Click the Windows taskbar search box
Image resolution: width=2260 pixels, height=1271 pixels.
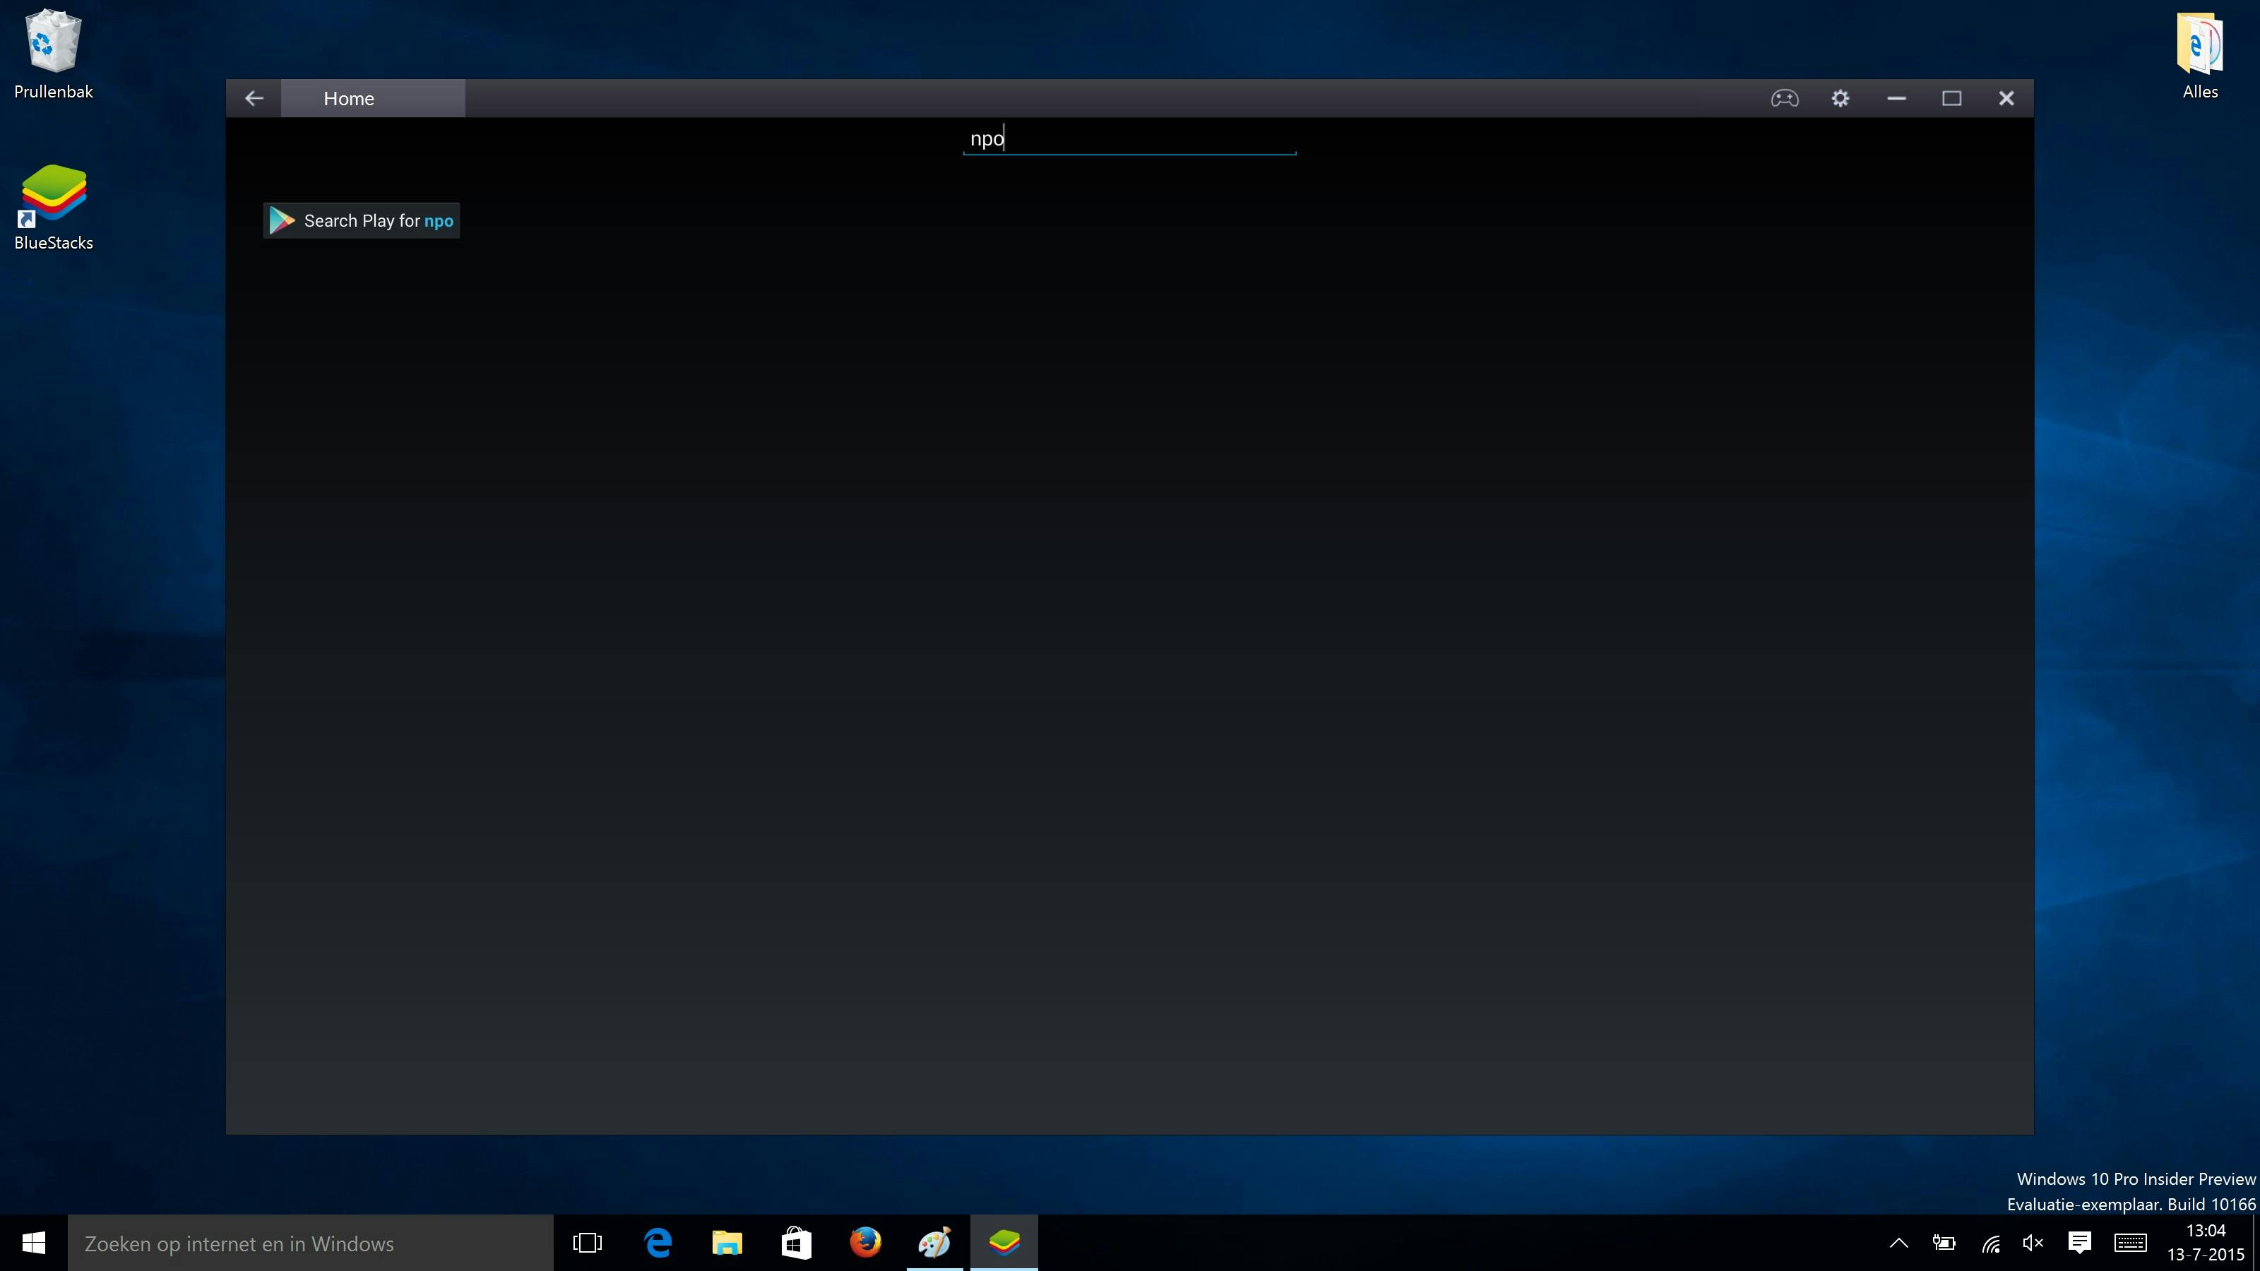[x=311, y=1243]
